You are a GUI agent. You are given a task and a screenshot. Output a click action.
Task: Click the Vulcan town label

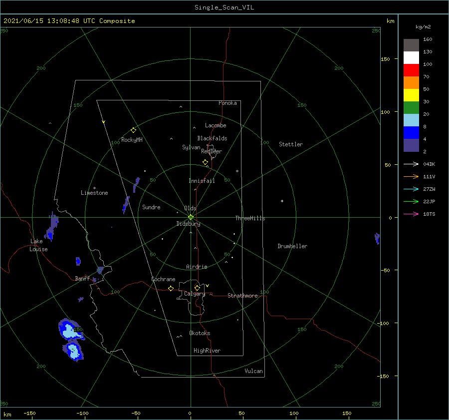(253, 371)
